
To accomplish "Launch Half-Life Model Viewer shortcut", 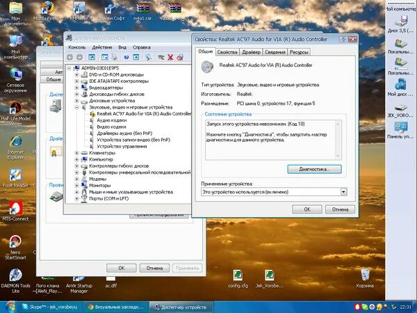I will click(x=15, y=114).
